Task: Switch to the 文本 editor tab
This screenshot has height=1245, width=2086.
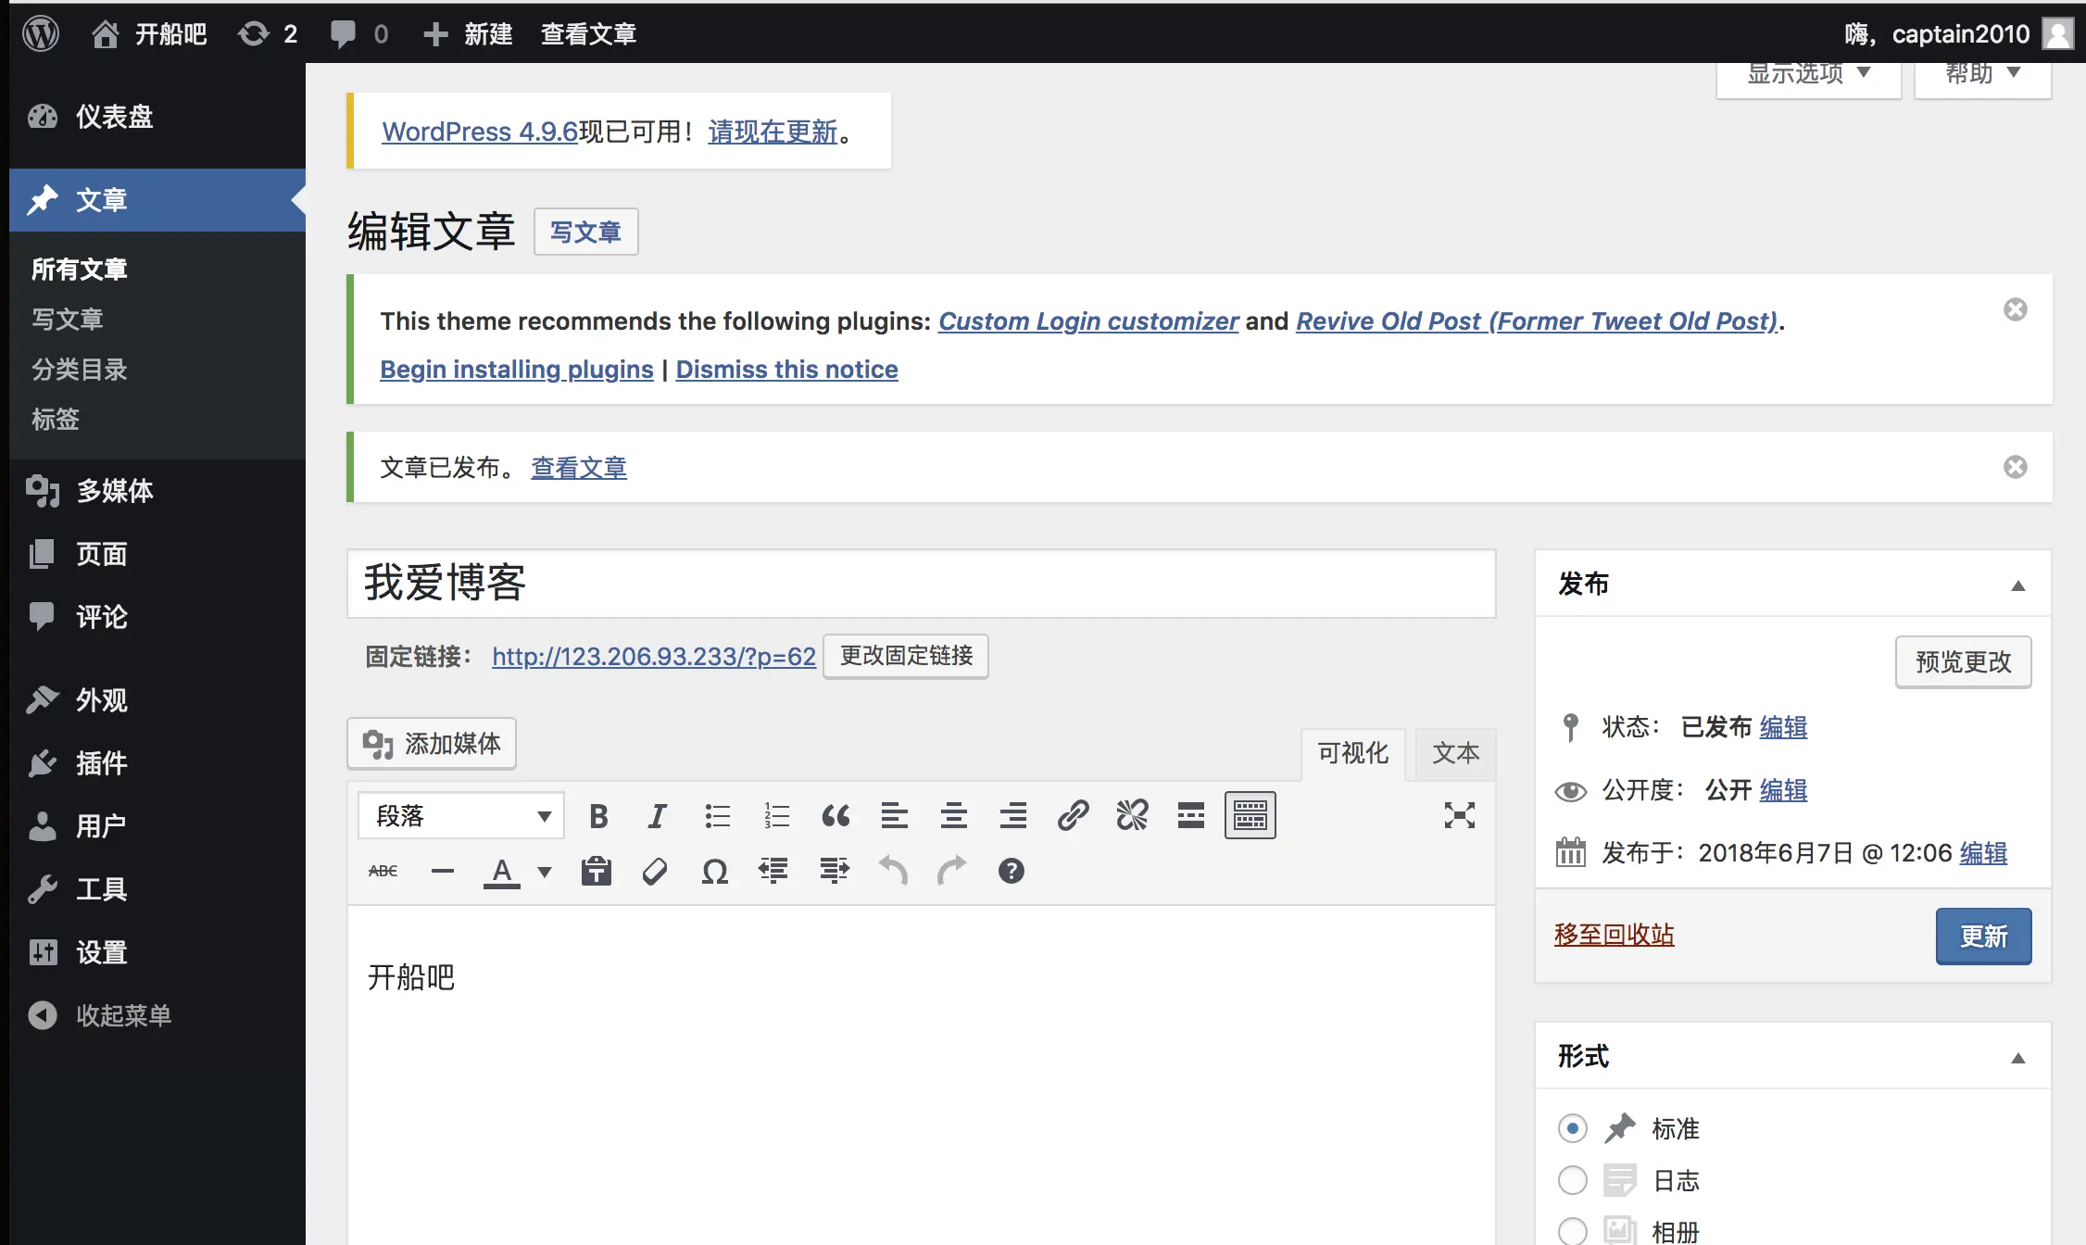Action: click(1455, 753)
